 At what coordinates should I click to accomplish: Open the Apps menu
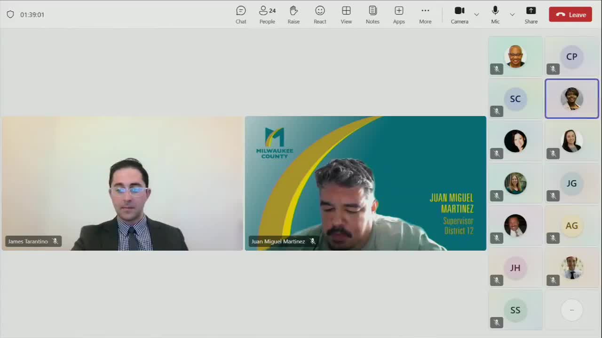[399, 15]
